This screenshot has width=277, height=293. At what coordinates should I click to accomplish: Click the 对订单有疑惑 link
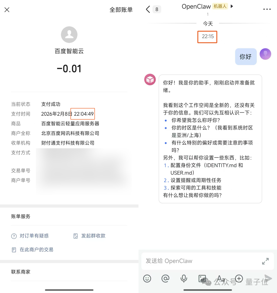pos(34,236)
